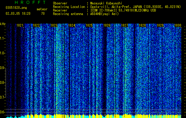Click the 1.0 kHz axis tick label
Image resolution: width=186 pixels, height=118 pixels.
point(3,53)
